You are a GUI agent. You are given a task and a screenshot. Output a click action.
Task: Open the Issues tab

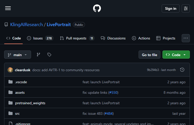pos(40,38)
